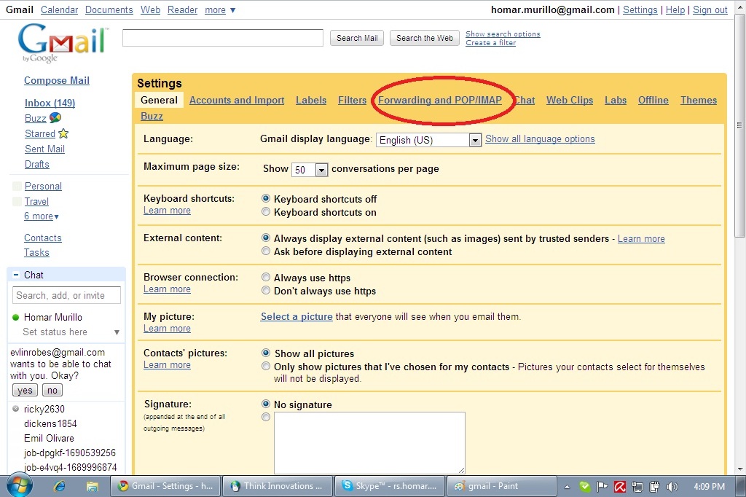Open Tasks link in sidebar

click(36, 252)
